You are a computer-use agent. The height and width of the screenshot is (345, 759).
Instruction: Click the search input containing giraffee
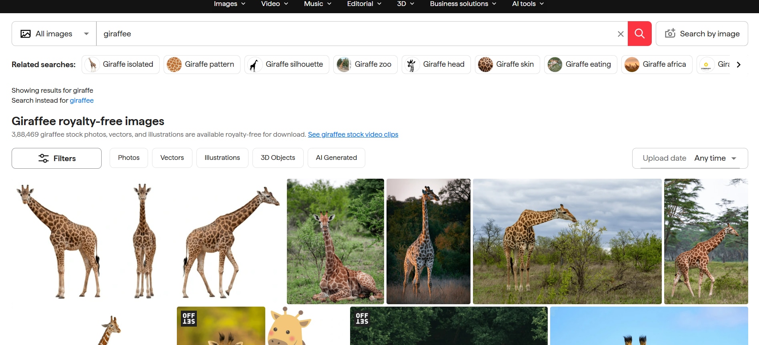point(356,34)
